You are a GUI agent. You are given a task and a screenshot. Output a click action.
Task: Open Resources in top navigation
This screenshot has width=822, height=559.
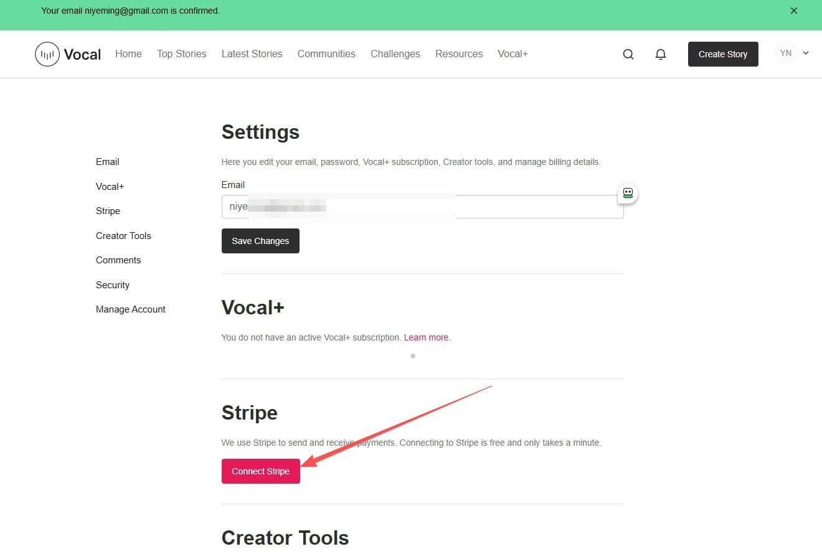coord(459,54)
